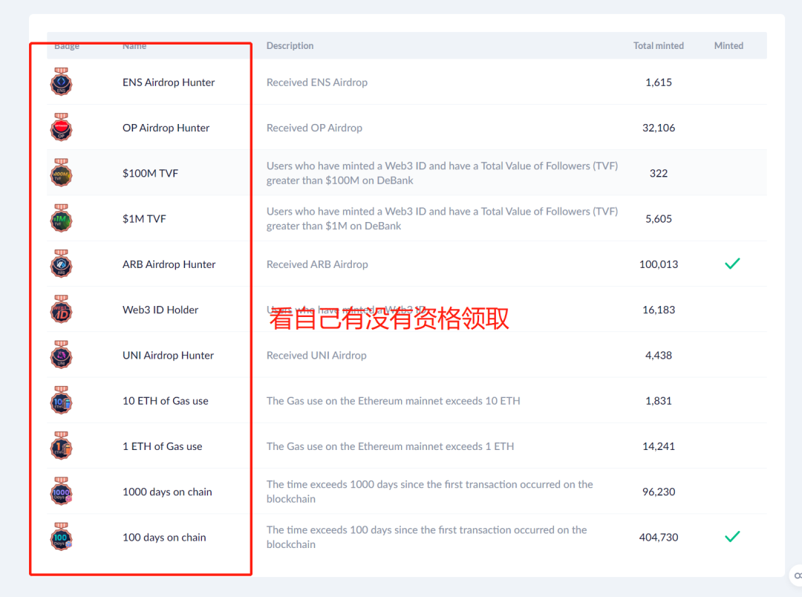The image size is (802, 597).
Task: Click the total minted value 1,615
Action: click(658, 82)
